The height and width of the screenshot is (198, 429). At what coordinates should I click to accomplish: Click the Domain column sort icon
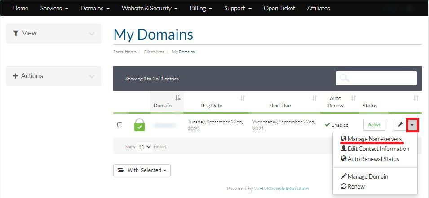coord(178,98)
